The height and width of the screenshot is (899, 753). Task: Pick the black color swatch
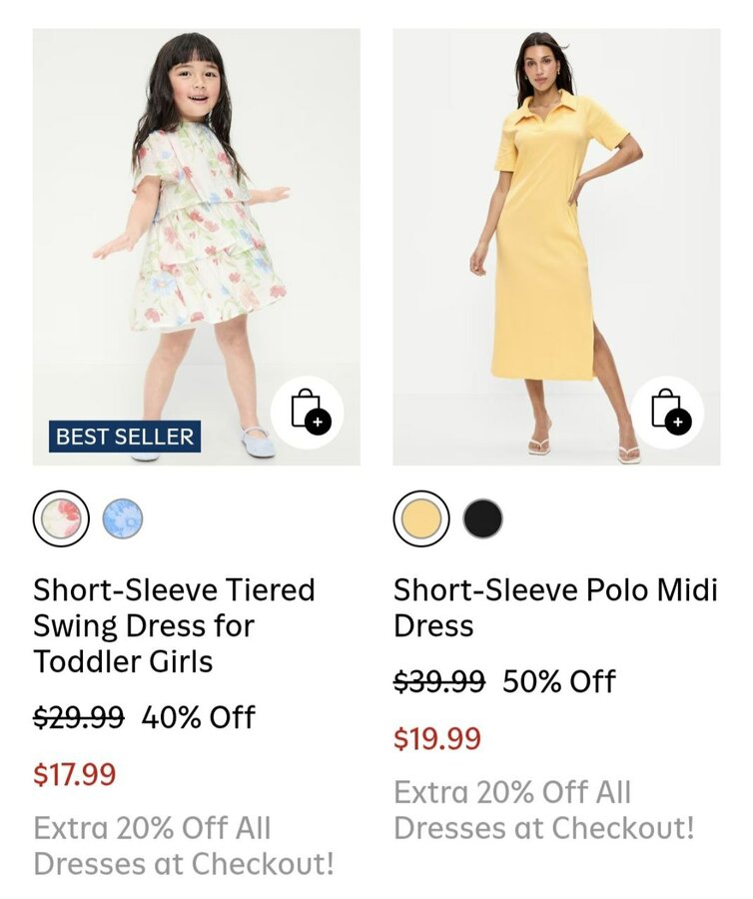pos(482,518)
